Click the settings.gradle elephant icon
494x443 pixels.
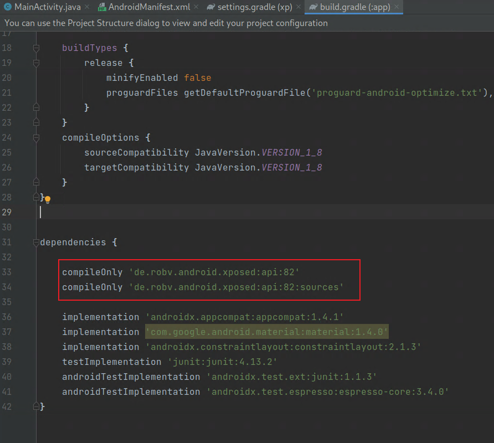[x=210, y=7]
